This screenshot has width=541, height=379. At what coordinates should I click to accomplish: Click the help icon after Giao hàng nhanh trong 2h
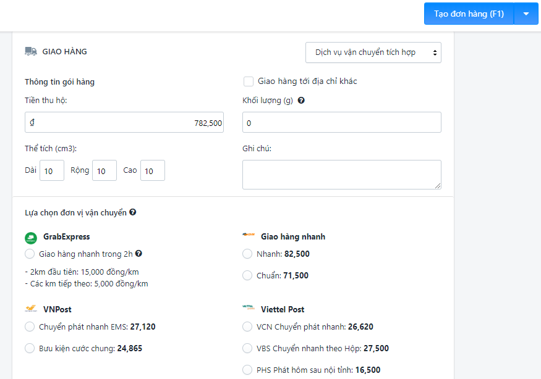pos(138,254)
